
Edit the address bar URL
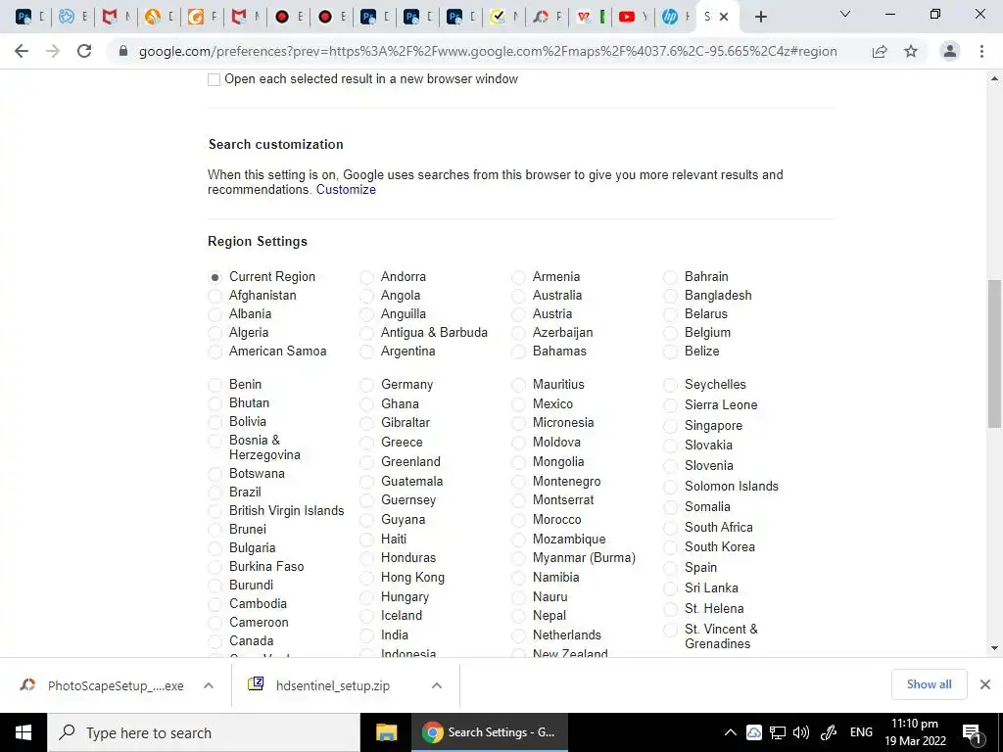(488, 51)
